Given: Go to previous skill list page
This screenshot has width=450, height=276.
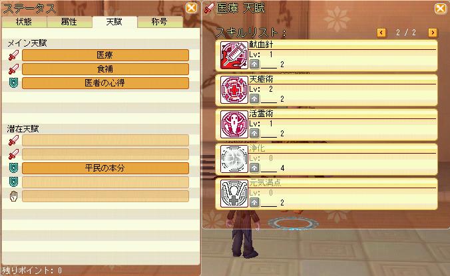Looking at the screenshot, I should coord(381,33).
